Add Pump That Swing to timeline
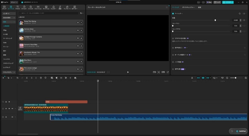 click(x=81, y=22)
